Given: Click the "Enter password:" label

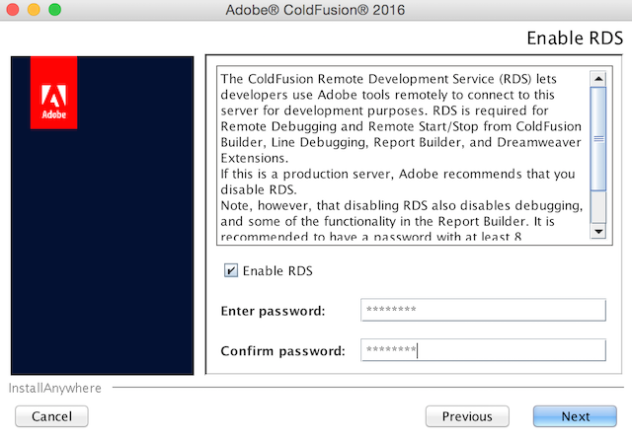Looking at the screenshot, I should 273,311.
